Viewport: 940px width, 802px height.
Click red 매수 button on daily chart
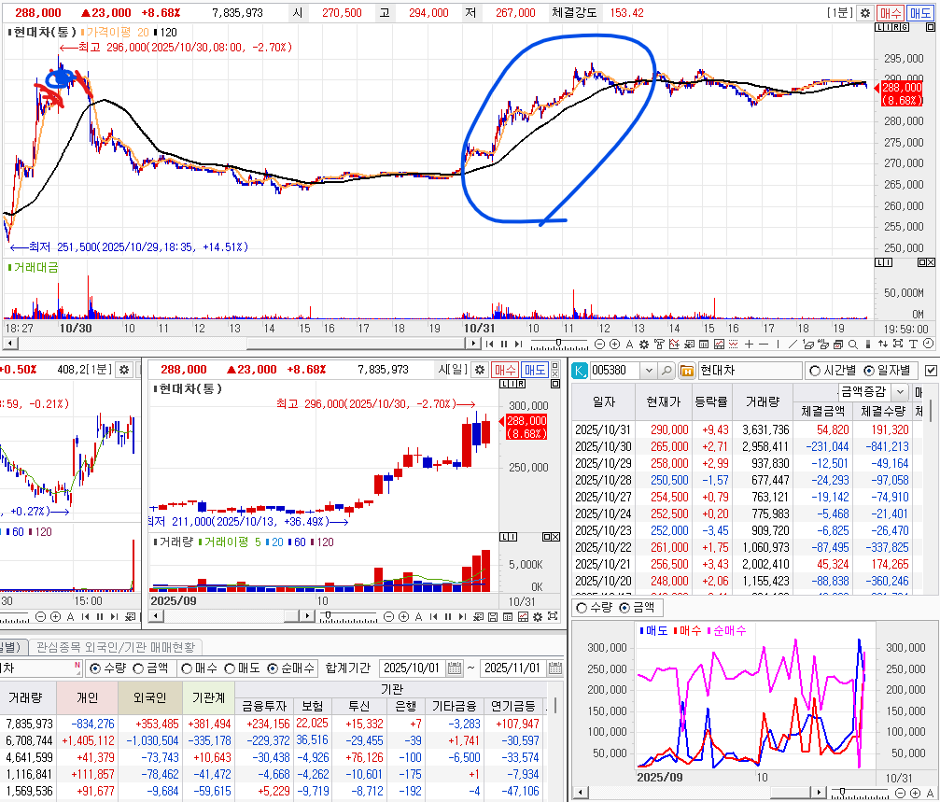[x=505, y=370]
